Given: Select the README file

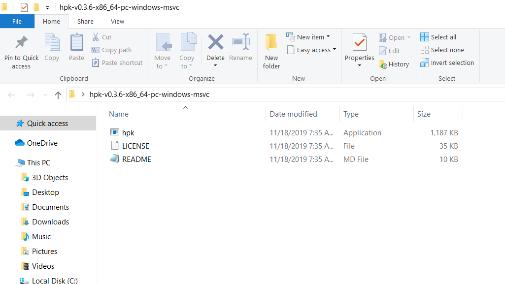Looking at the screenshot, I should [136, 159].
